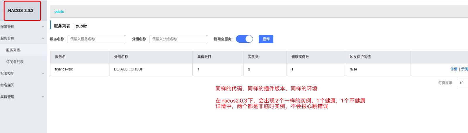Click the 服务列表 | public page title
468x133 pixels.
coord(70,26)
